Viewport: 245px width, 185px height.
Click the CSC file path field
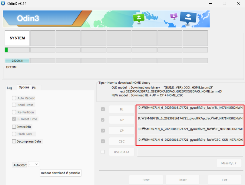[190, 141]
